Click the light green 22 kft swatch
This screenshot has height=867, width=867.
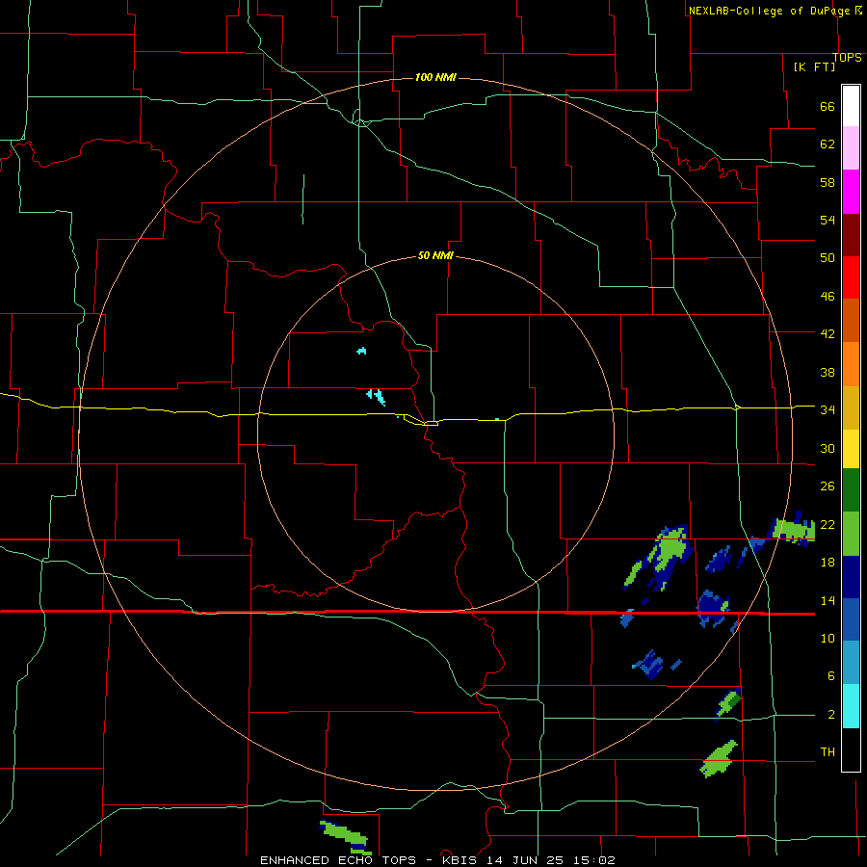851,534
